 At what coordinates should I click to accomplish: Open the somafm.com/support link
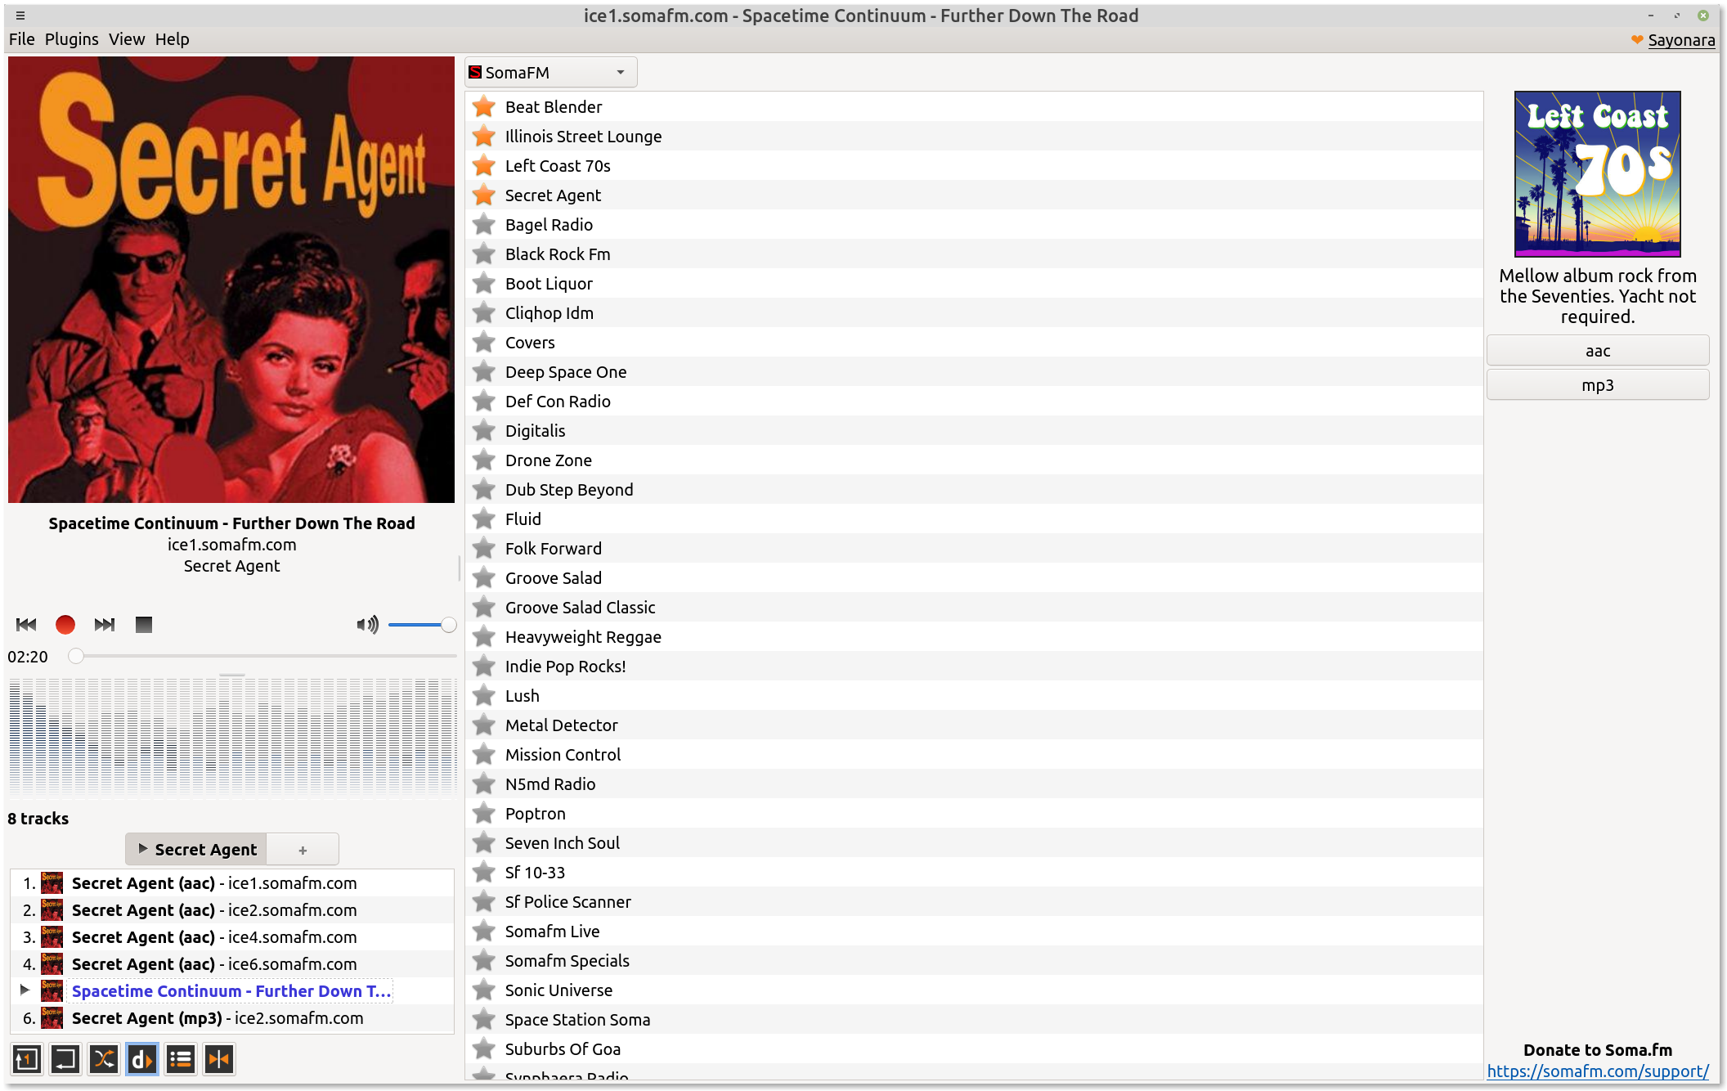pyautogui.click(x=1598, y=1071)
